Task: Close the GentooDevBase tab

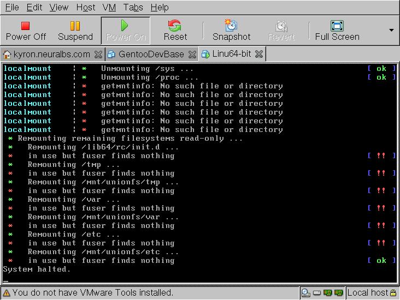Action: [193, 54]
